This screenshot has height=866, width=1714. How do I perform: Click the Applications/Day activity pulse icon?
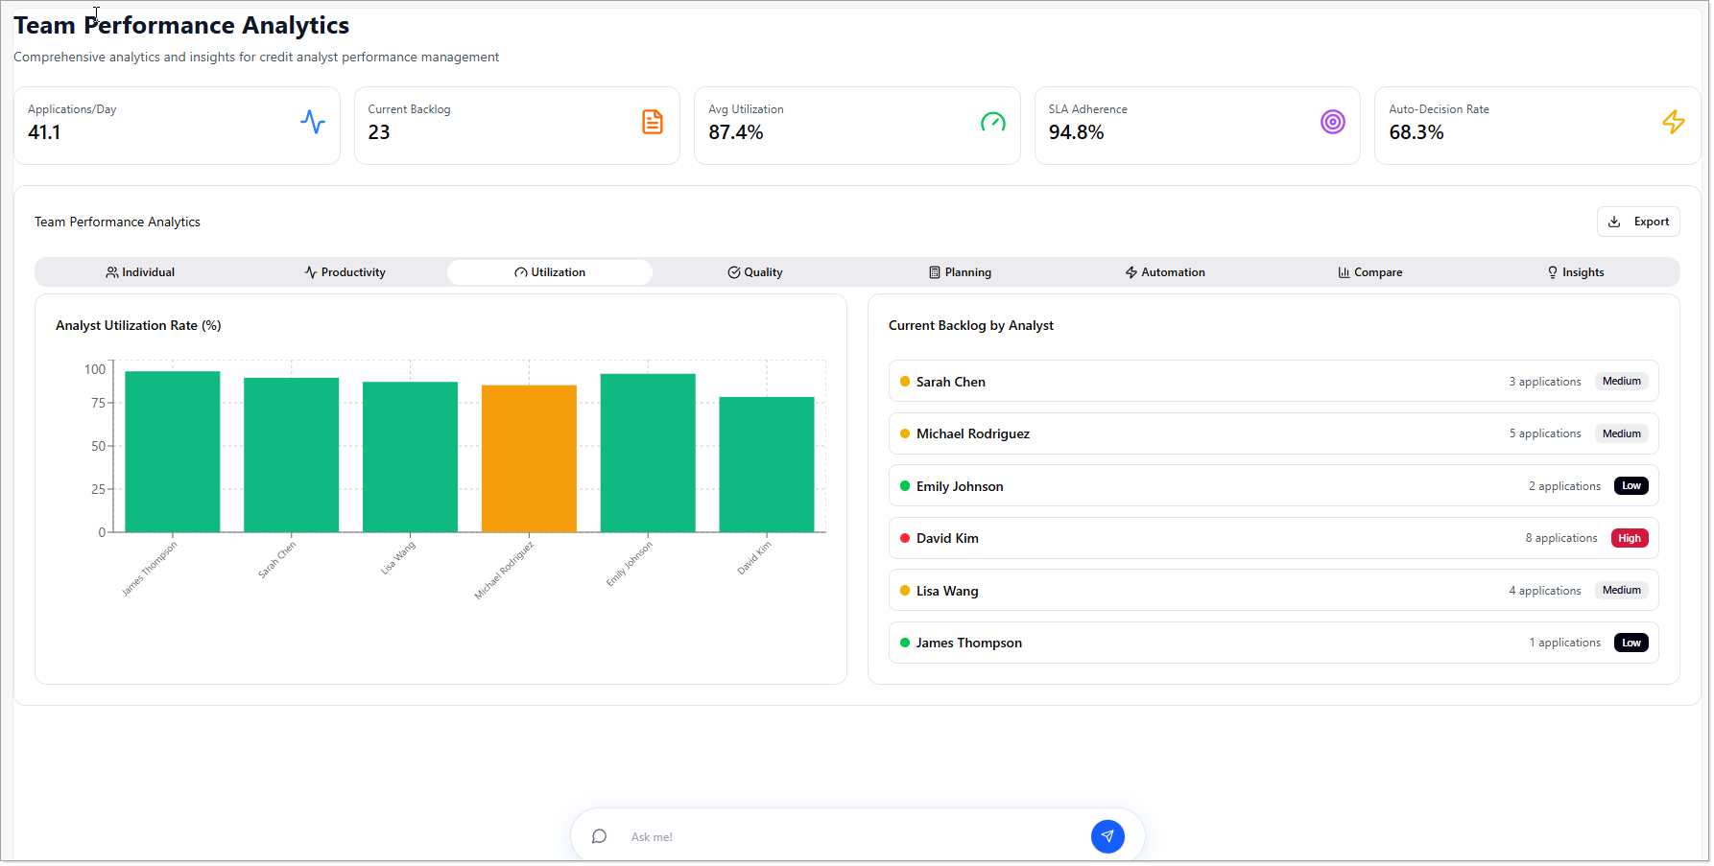pos(313,122)
